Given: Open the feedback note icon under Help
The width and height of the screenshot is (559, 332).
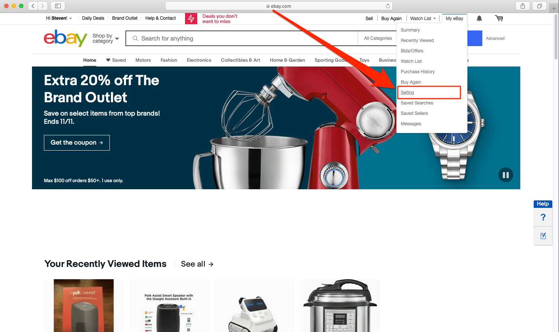Looking at the screenshot, I should [x=543, y=236].
